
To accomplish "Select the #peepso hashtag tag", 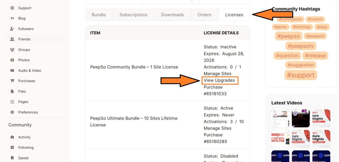I will pyautogui.click(x=288, y=36).
